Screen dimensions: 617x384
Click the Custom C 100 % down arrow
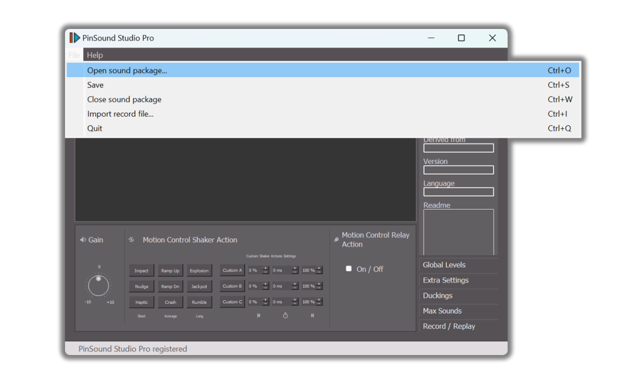click(319, 304)
